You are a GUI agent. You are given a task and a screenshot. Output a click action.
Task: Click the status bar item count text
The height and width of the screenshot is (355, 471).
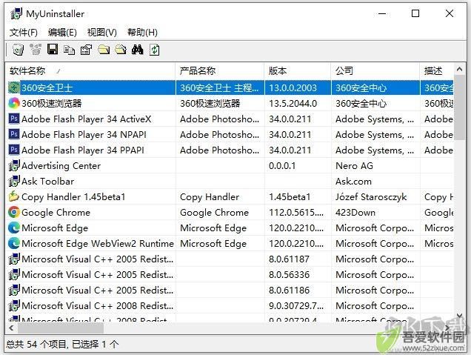point(62,345)
